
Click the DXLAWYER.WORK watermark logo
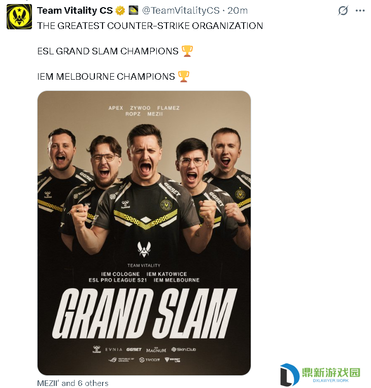pos(320,374)
